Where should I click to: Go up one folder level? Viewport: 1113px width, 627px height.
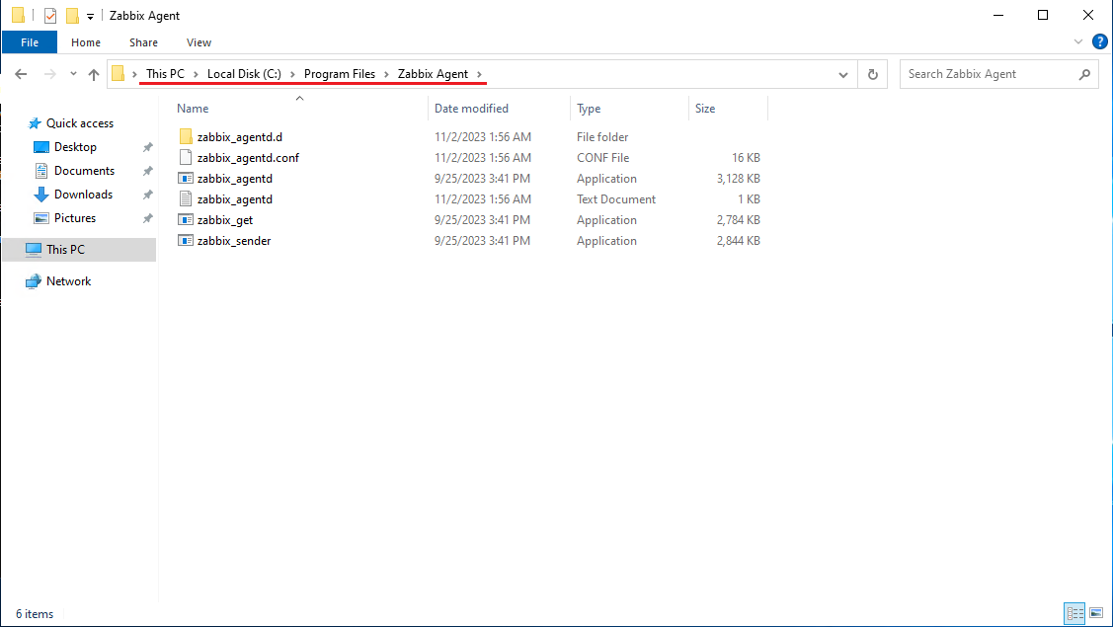[94, 74]
